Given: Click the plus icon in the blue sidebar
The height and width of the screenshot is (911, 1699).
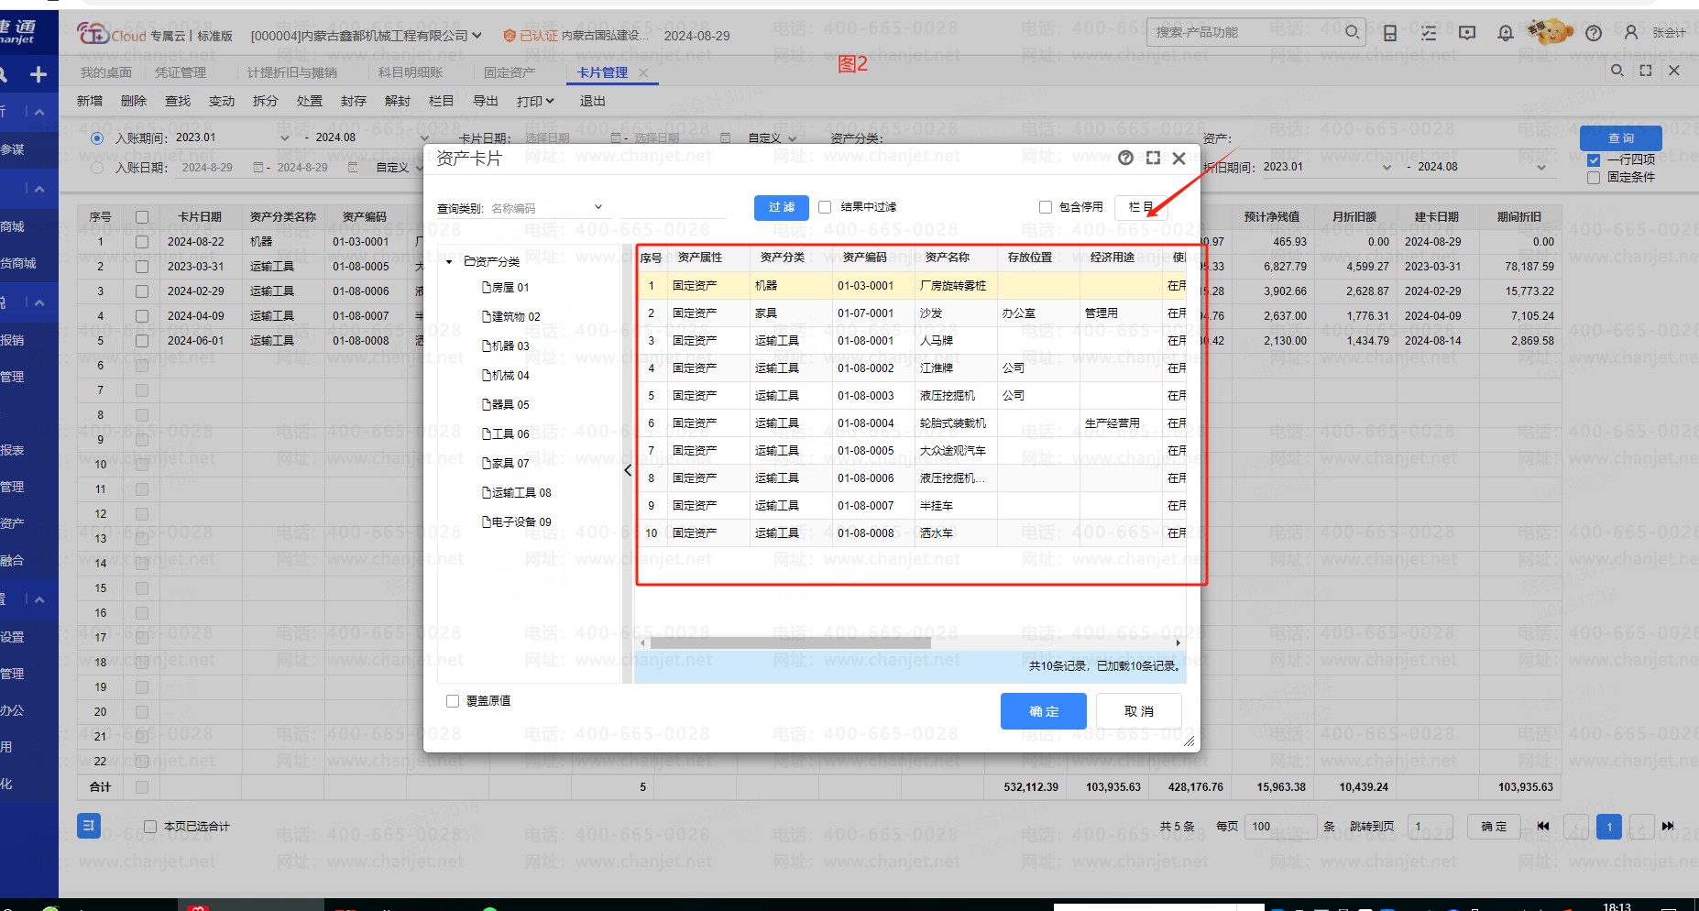Looking at the screenshot, I should pyautogui.click(x=38, y=74).
